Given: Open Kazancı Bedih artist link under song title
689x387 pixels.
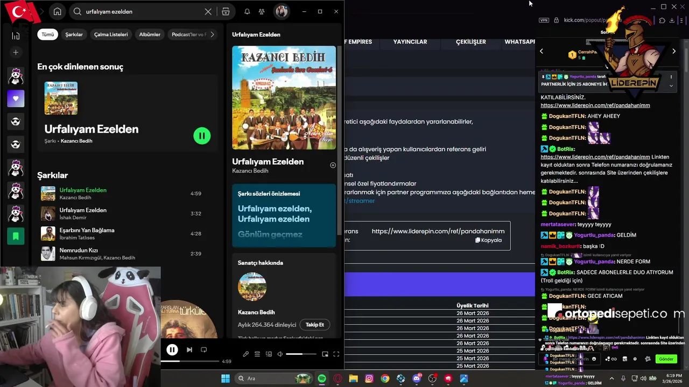Looking at the screenshot, I should (x=250, y=171).
